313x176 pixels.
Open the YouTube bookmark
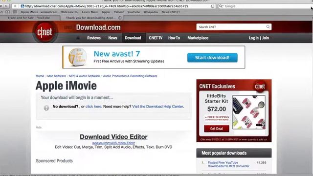click(x=134, y=12)
